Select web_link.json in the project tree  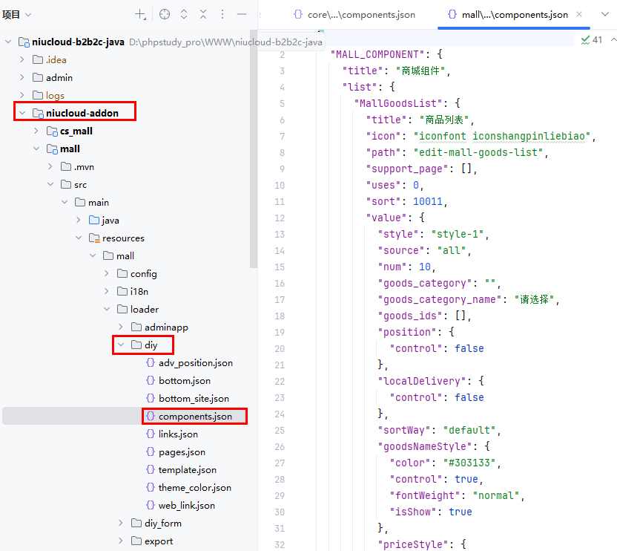click(x=186, y=506)
